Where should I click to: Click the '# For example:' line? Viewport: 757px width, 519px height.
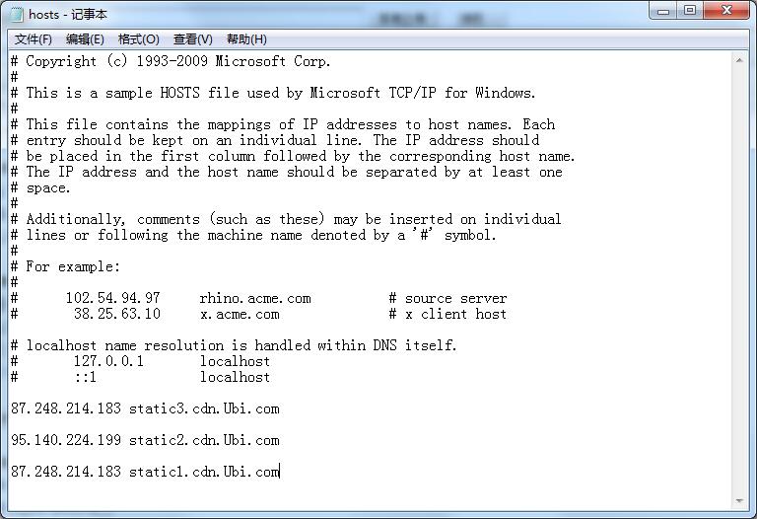tap(66, 266)
